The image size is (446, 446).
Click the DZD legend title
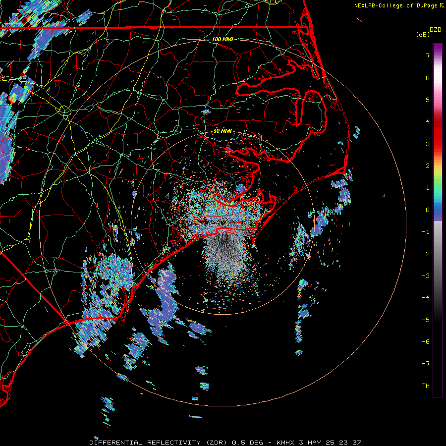[436, 30]
